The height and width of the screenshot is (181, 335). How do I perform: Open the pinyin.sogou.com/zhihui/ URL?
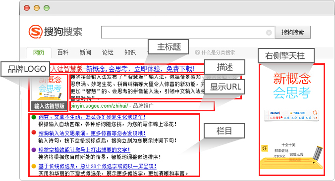(99, 106)
